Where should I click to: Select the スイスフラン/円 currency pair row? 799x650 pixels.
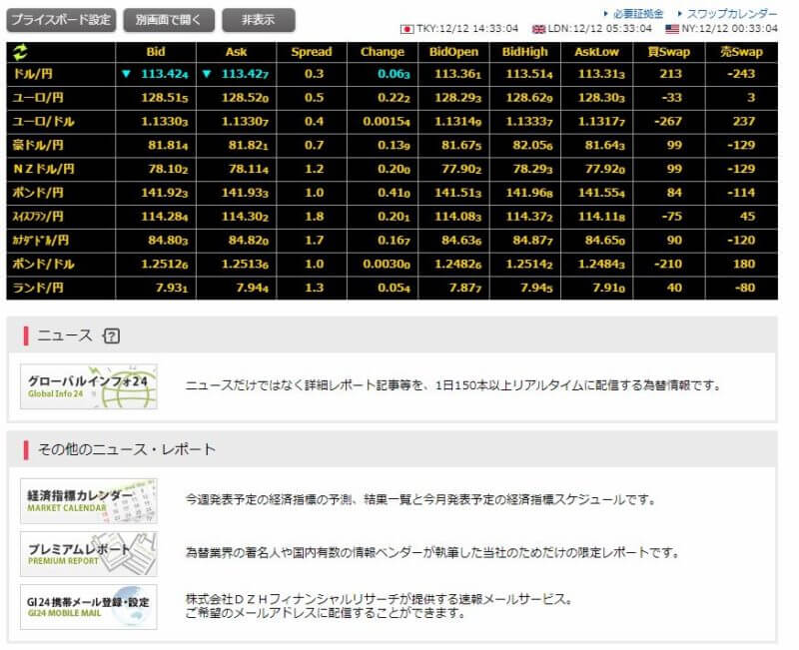(392, 217)
